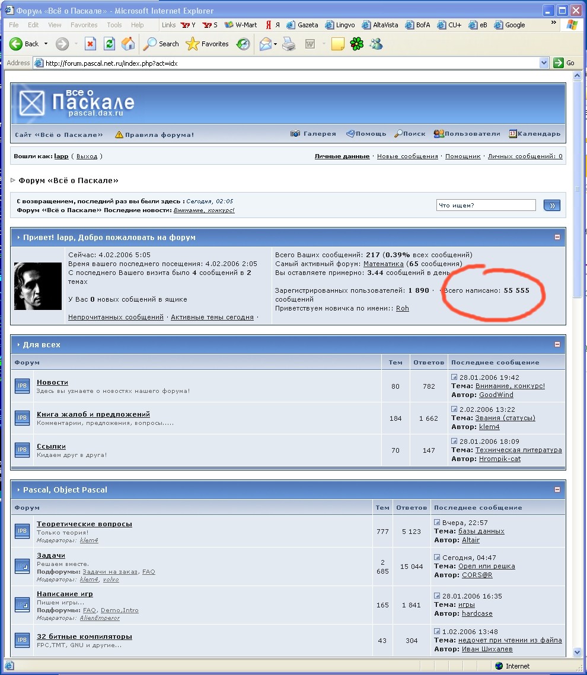Open the View menu

55,25
